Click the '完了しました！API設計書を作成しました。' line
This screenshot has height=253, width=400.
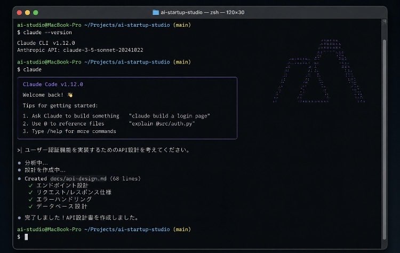click(79, 218)
